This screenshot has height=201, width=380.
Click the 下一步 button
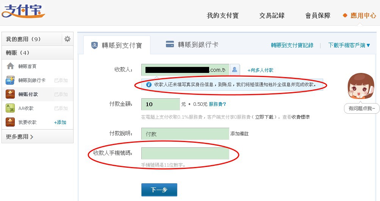159,190
